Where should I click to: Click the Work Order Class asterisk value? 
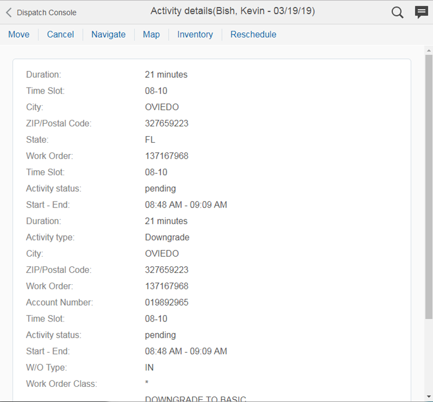point(146,383)
